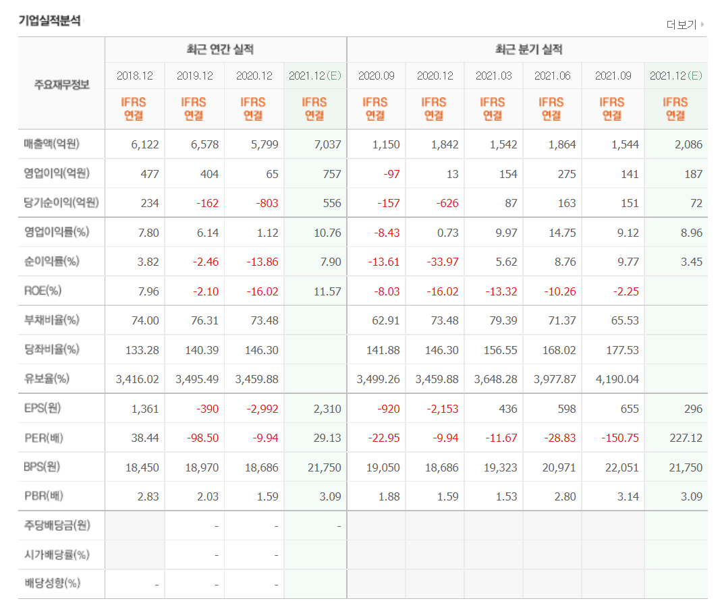This screenshot has width=720, height=601.
Task: Click the 3,416.02 reserve ratio value
Action: click(137, 379)
